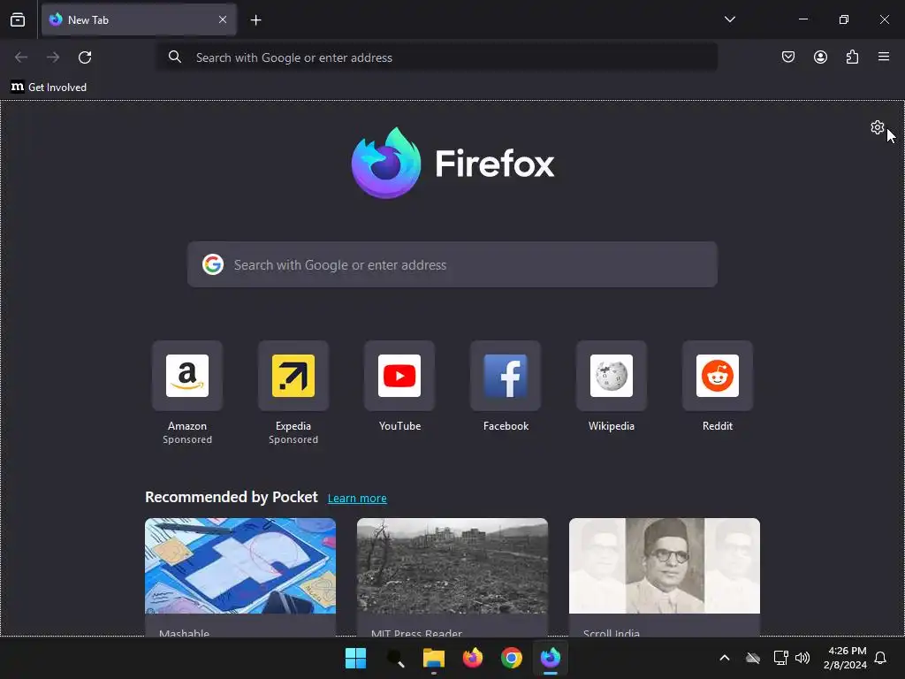Select Firefox Nightly in the taskbar

click(x=551, y=658)
